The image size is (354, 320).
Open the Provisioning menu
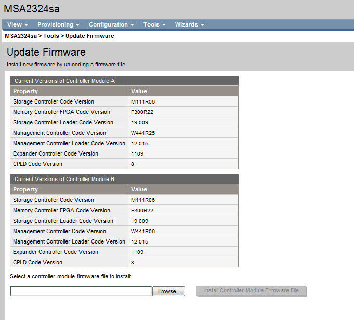click(58, 24)
